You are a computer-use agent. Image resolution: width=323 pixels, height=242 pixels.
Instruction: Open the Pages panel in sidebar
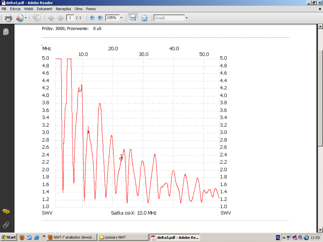coord(6,32)
